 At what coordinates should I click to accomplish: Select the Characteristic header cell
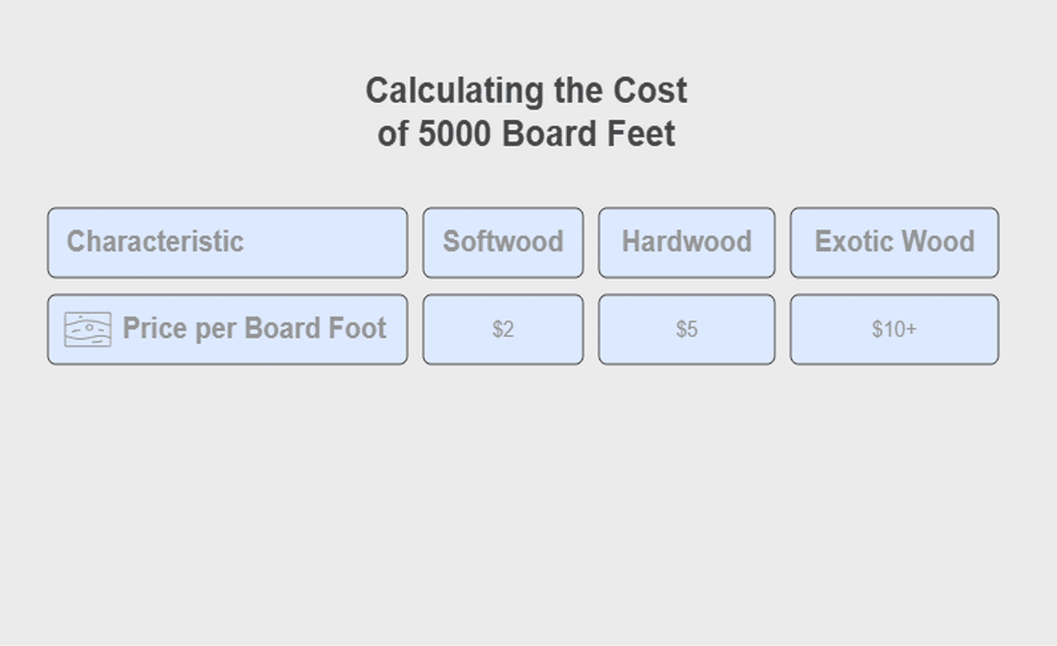228,242
